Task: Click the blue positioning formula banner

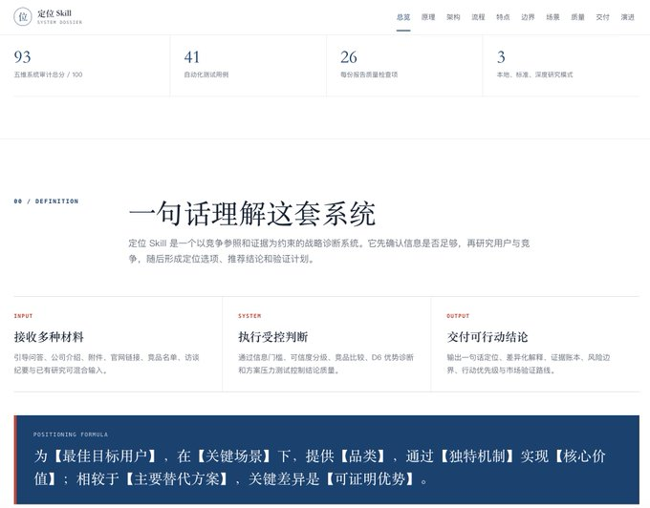Action: coord(327,460)
